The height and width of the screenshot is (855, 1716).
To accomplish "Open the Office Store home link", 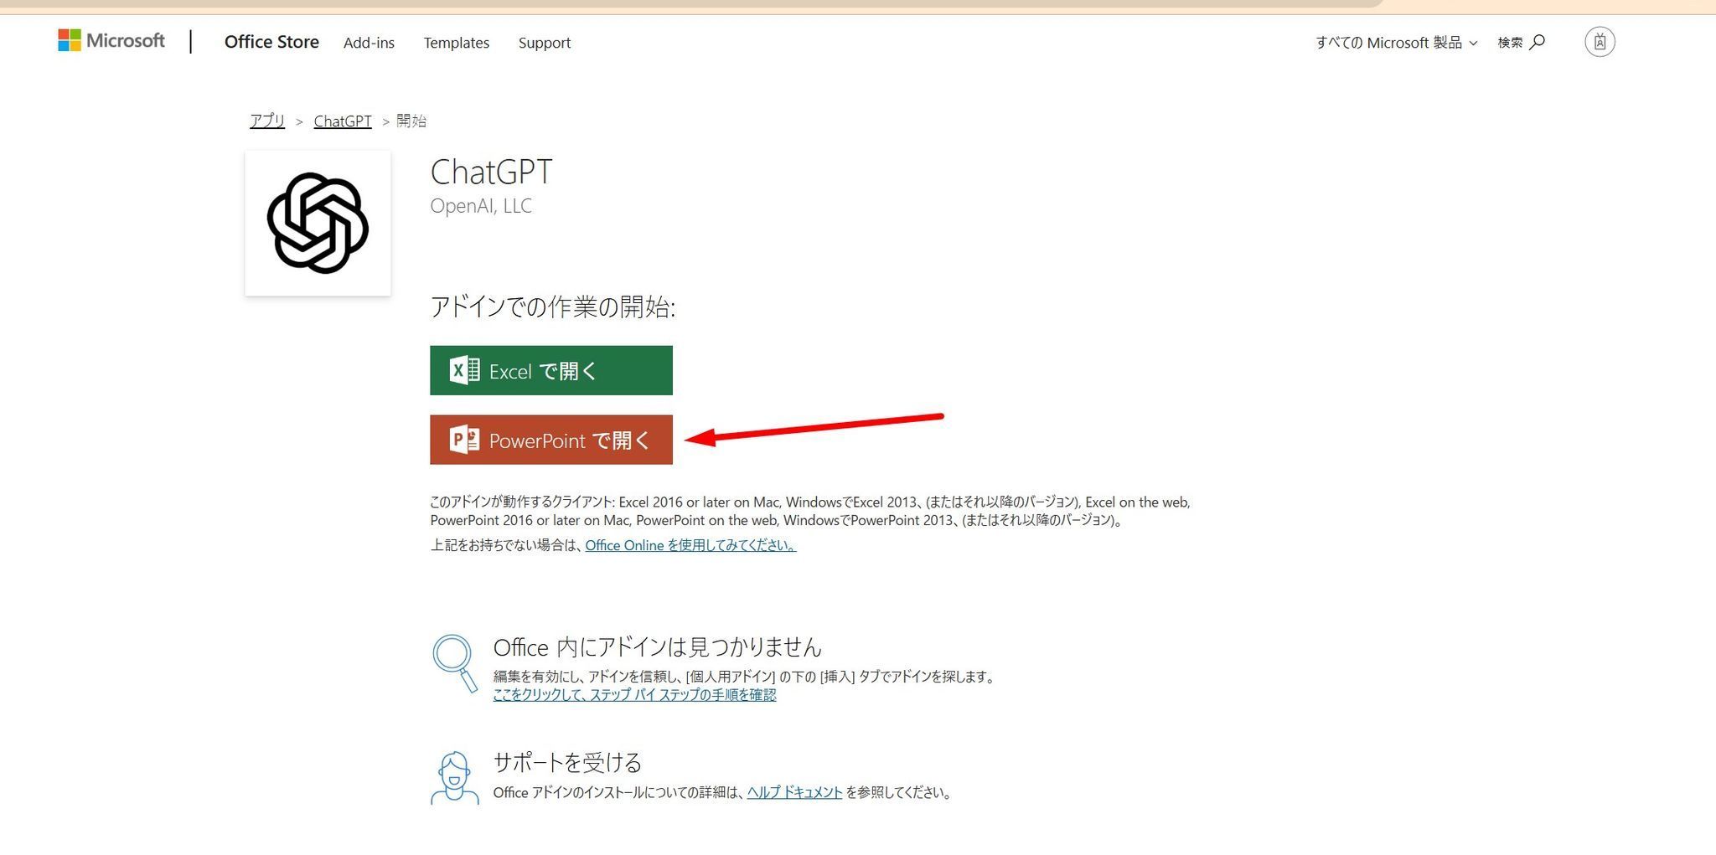I will coord(271,42).
